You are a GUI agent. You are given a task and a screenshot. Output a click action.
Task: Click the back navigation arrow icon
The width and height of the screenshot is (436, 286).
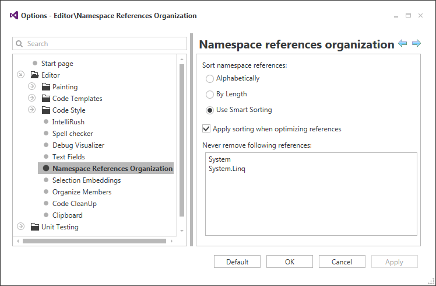click(403, 44)
